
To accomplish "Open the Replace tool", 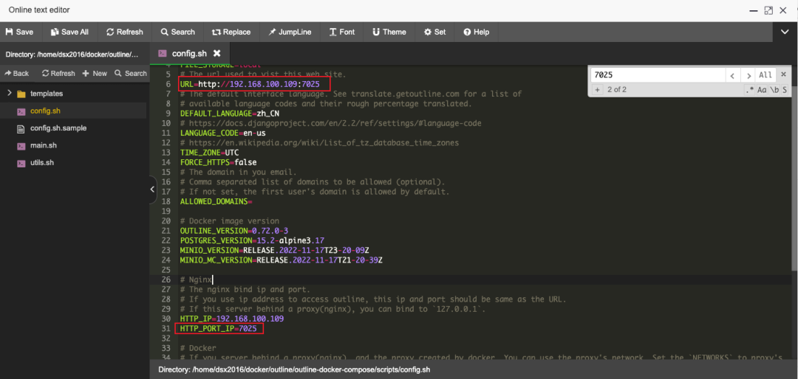I will tap(231, 32).
